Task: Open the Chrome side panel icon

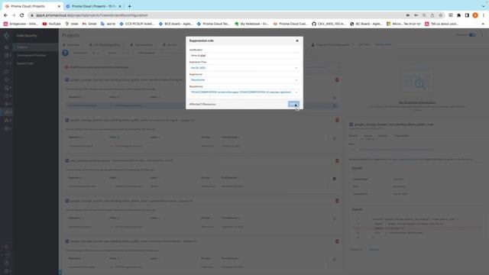Action: point(467,15)
